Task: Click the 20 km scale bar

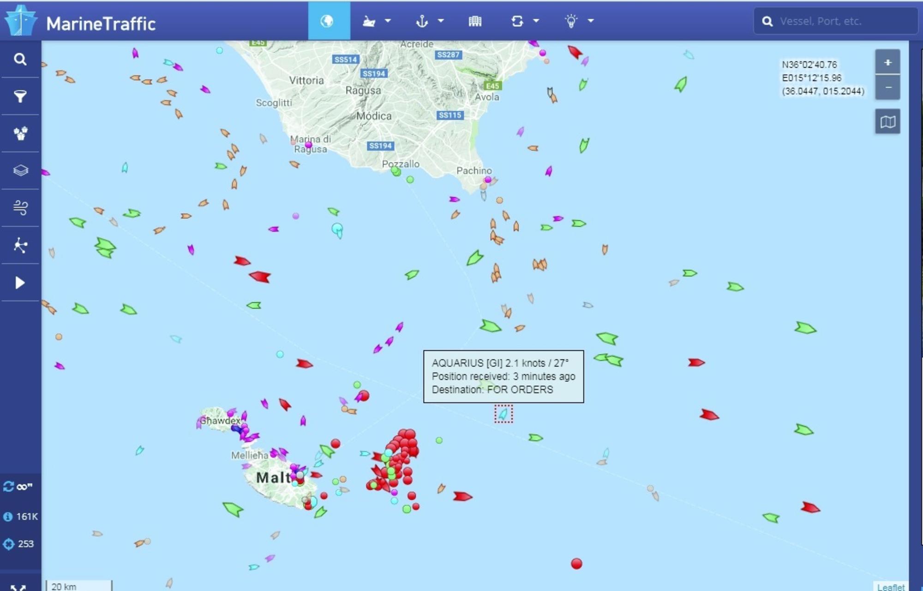Action: point(79,586)
